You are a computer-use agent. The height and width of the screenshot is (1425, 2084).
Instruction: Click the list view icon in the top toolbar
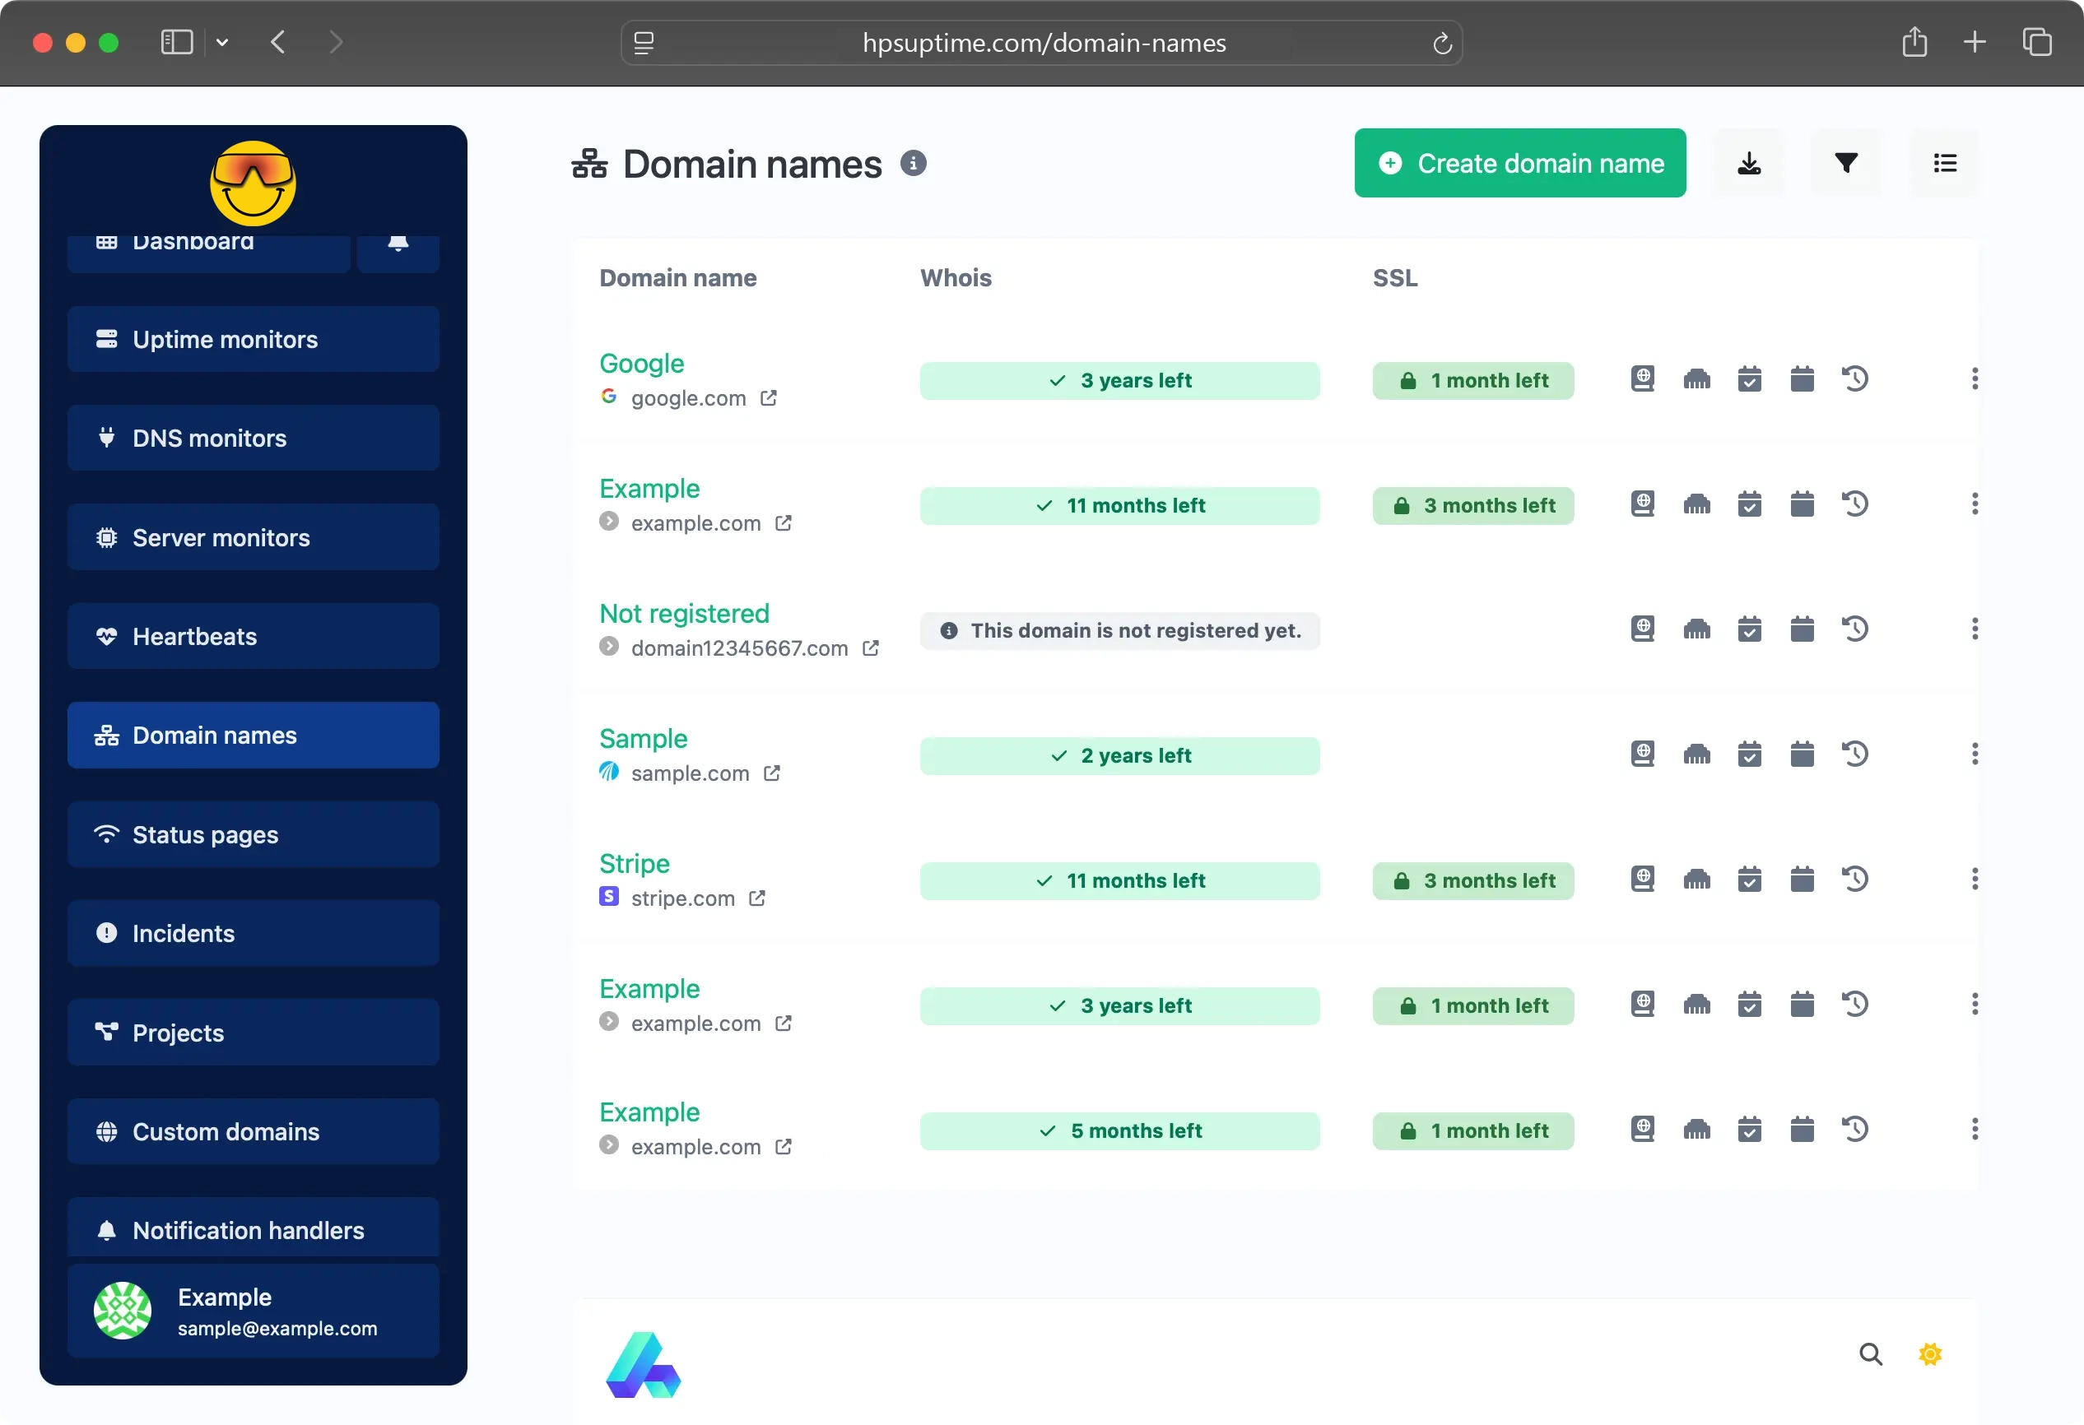tap(1944, 163)
